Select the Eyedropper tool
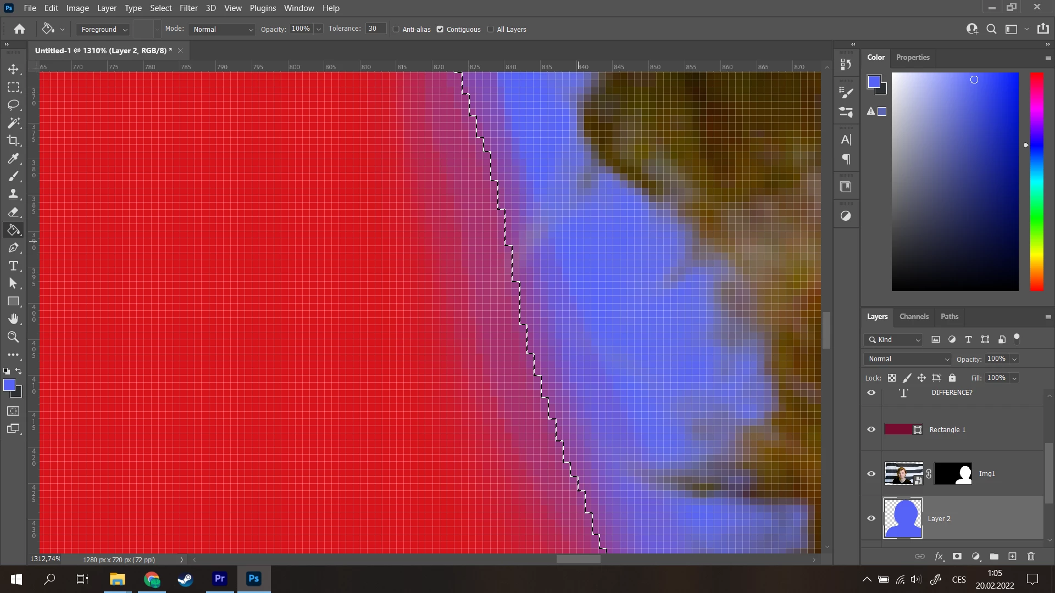 coord(14,159)
